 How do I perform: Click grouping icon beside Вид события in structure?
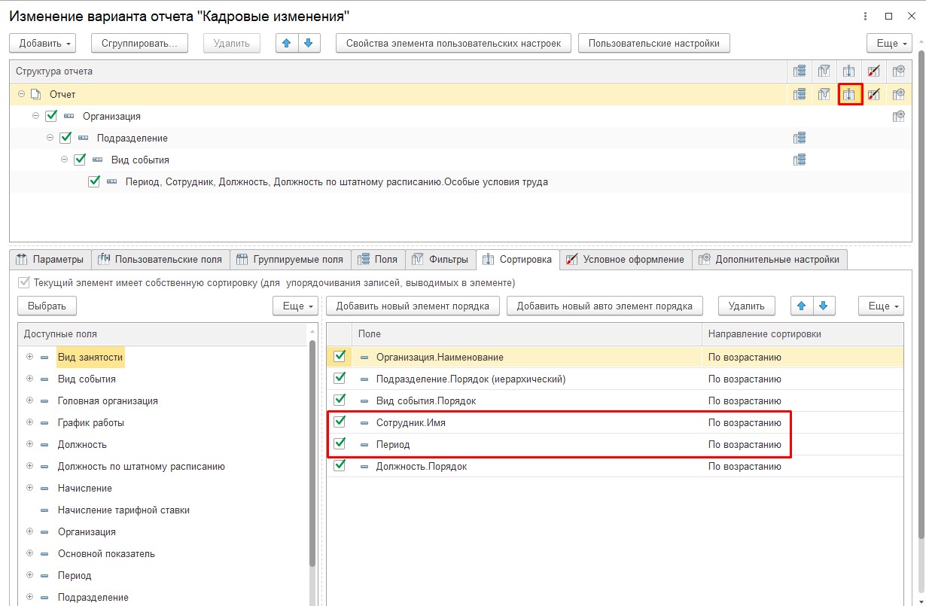[x=97, y=160]
